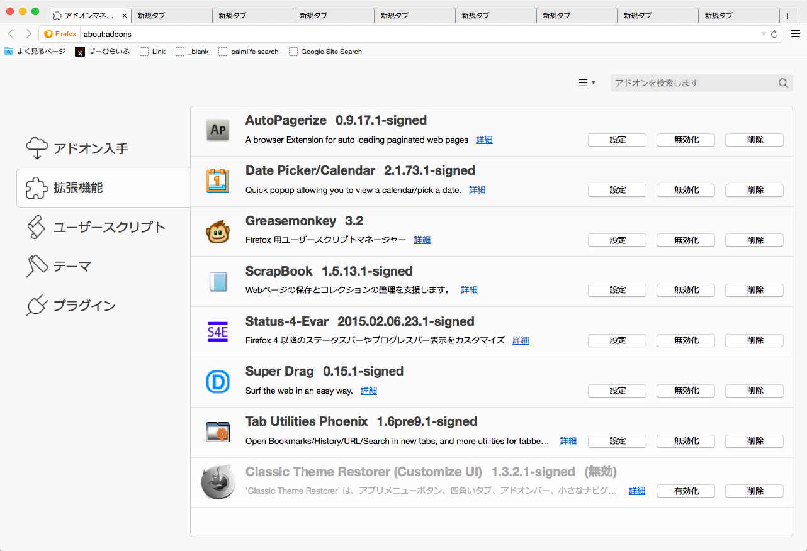Disable Greasemonkey with 無効化

tap(686, 240)
